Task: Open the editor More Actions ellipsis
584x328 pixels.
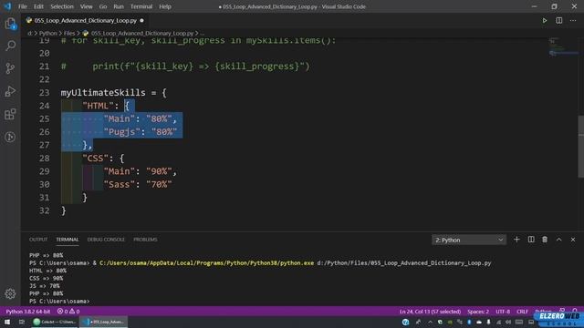Action: coord(573,20)
